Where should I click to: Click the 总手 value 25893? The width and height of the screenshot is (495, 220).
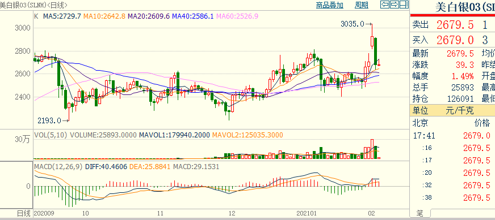463,88
